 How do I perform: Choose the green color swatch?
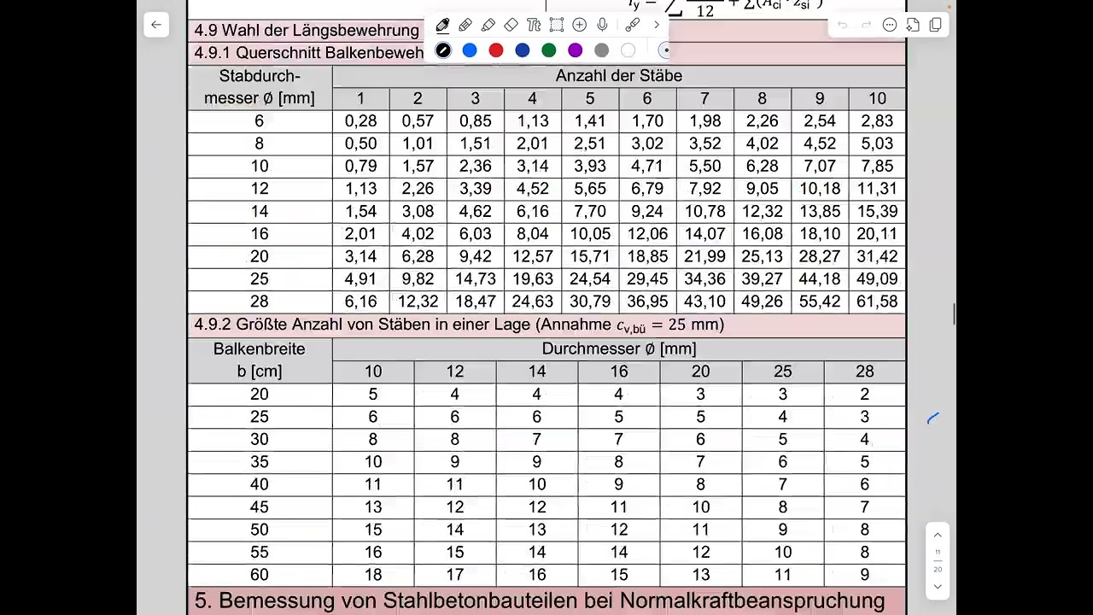tap(549, 50)
